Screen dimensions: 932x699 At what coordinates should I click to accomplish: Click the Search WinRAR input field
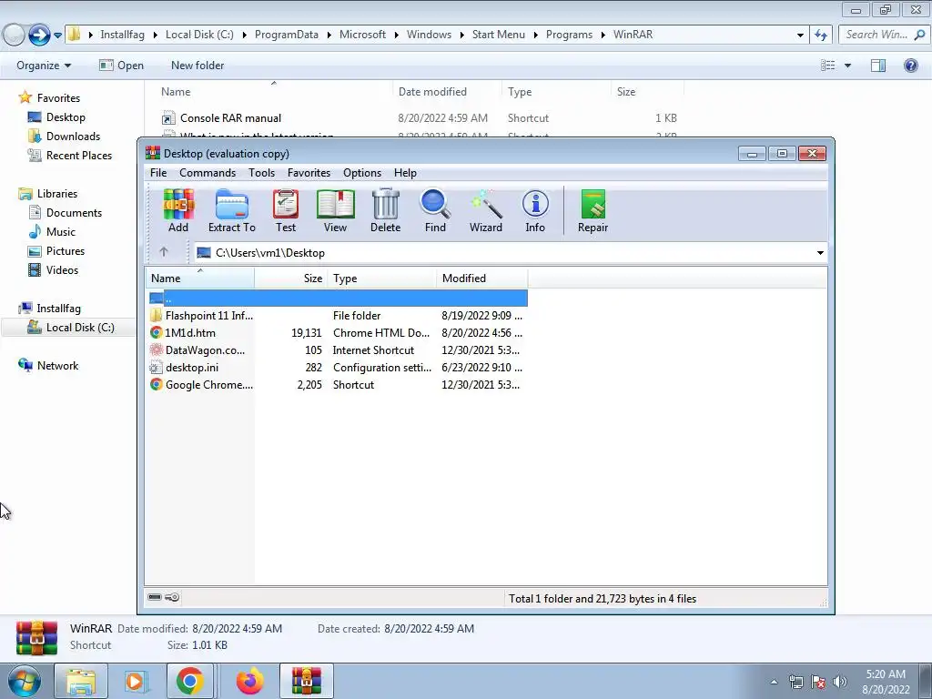[x=883, y=35]
